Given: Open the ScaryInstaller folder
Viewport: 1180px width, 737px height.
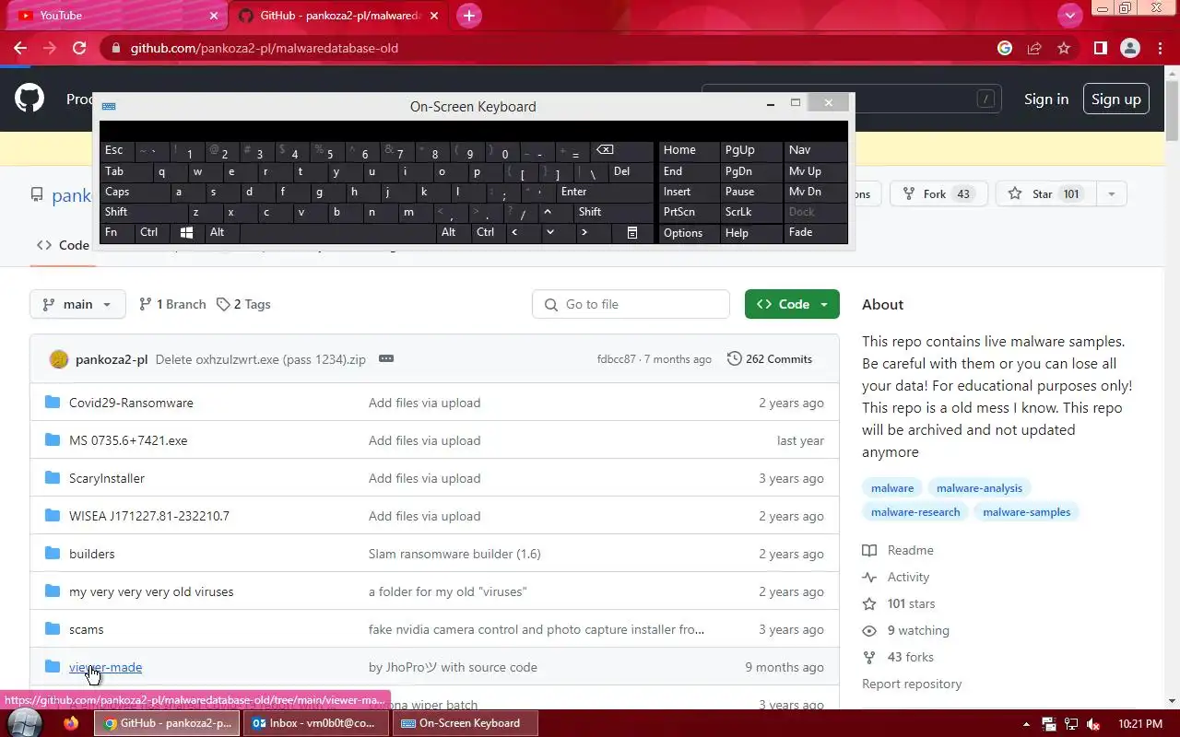Looking at the screenshot, I should pos(107,478).
